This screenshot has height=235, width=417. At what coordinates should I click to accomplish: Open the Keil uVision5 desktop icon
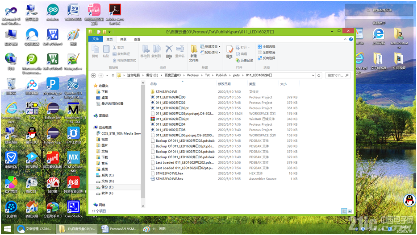53,62
